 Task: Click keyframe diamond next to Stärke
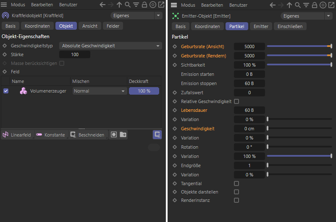pos(5,54)
